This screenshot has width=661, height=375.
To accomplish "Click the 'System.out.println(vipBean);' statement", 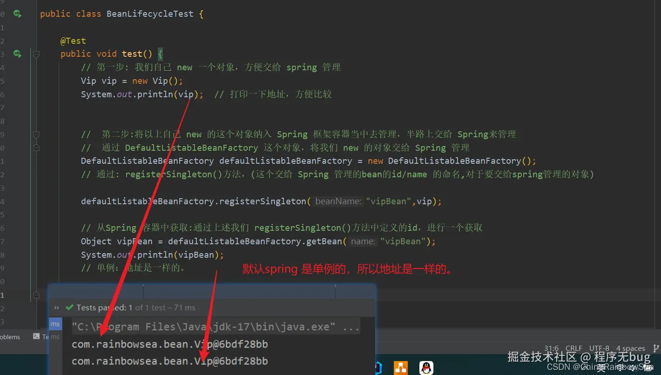I will click(x=152, y=255).
